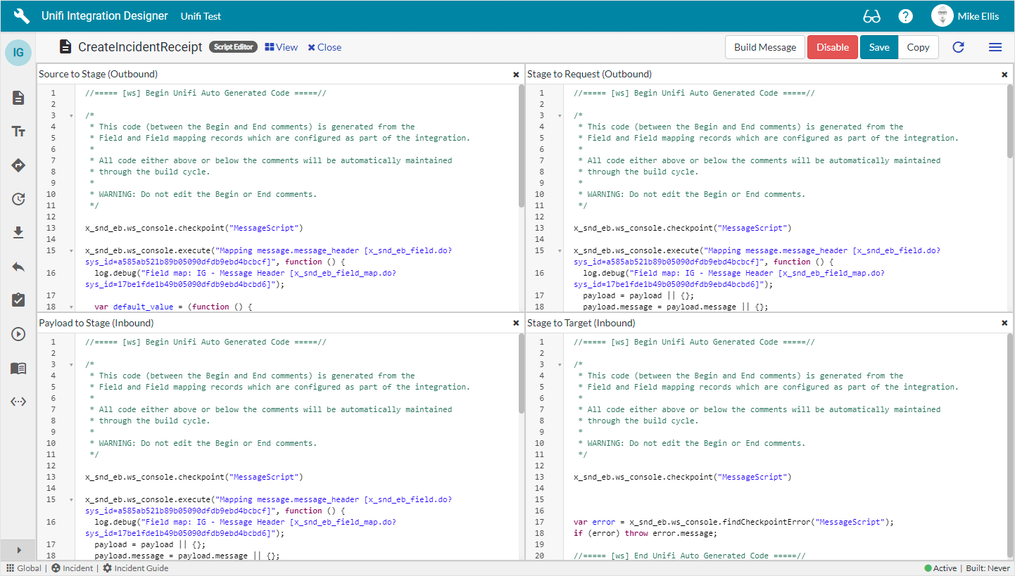Switch to View on the record header
The height and width of the screenshot is (576, 1015).
pyautogui.click(x=281, y=47)
